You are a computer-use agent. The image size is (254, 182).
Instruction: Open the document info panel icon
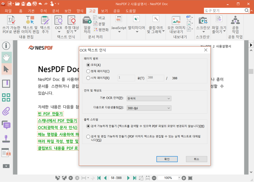pos(6,46)
